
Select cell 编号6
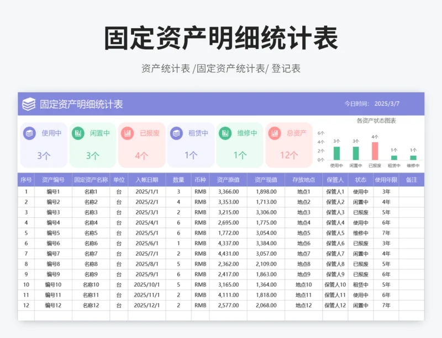[x=53, y=243]
